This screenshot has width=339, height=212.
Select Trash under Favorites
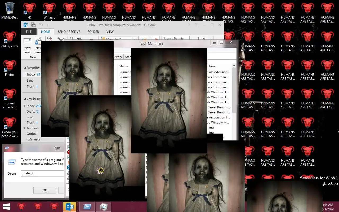pyautogui.click(x=32, y=87)
